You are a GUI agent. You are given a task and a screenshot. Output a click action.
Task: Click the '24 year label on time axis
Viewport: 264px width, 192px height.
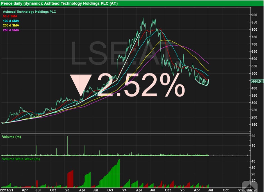click(124, 190)
